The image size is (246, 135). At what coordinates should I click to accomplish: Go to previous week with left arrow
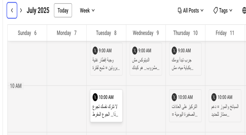pos(12,10)
